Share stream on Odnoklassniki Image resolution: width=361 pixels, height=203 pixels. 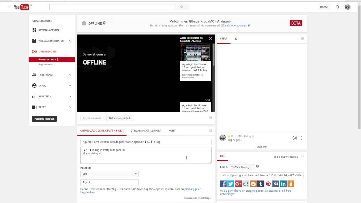pyautogui.click(x=291, y=184)
